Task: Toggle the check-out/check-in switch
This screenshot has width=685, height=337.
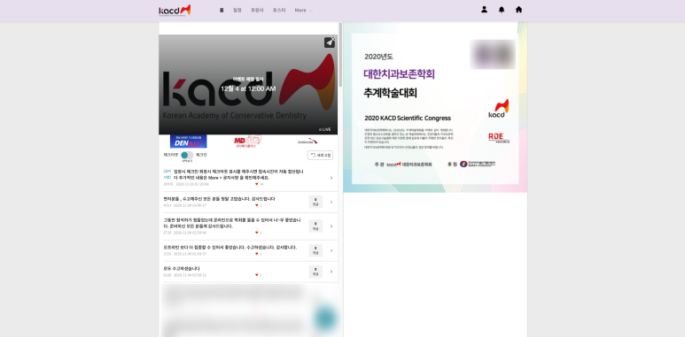Action: 187,155
